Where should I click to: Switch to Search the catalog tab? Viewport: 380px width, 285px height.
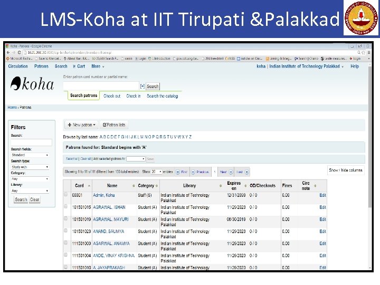pos(163,96)
